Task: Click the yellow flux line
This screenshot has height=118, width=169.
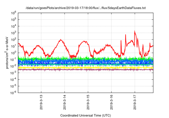Action: (86, 68)
